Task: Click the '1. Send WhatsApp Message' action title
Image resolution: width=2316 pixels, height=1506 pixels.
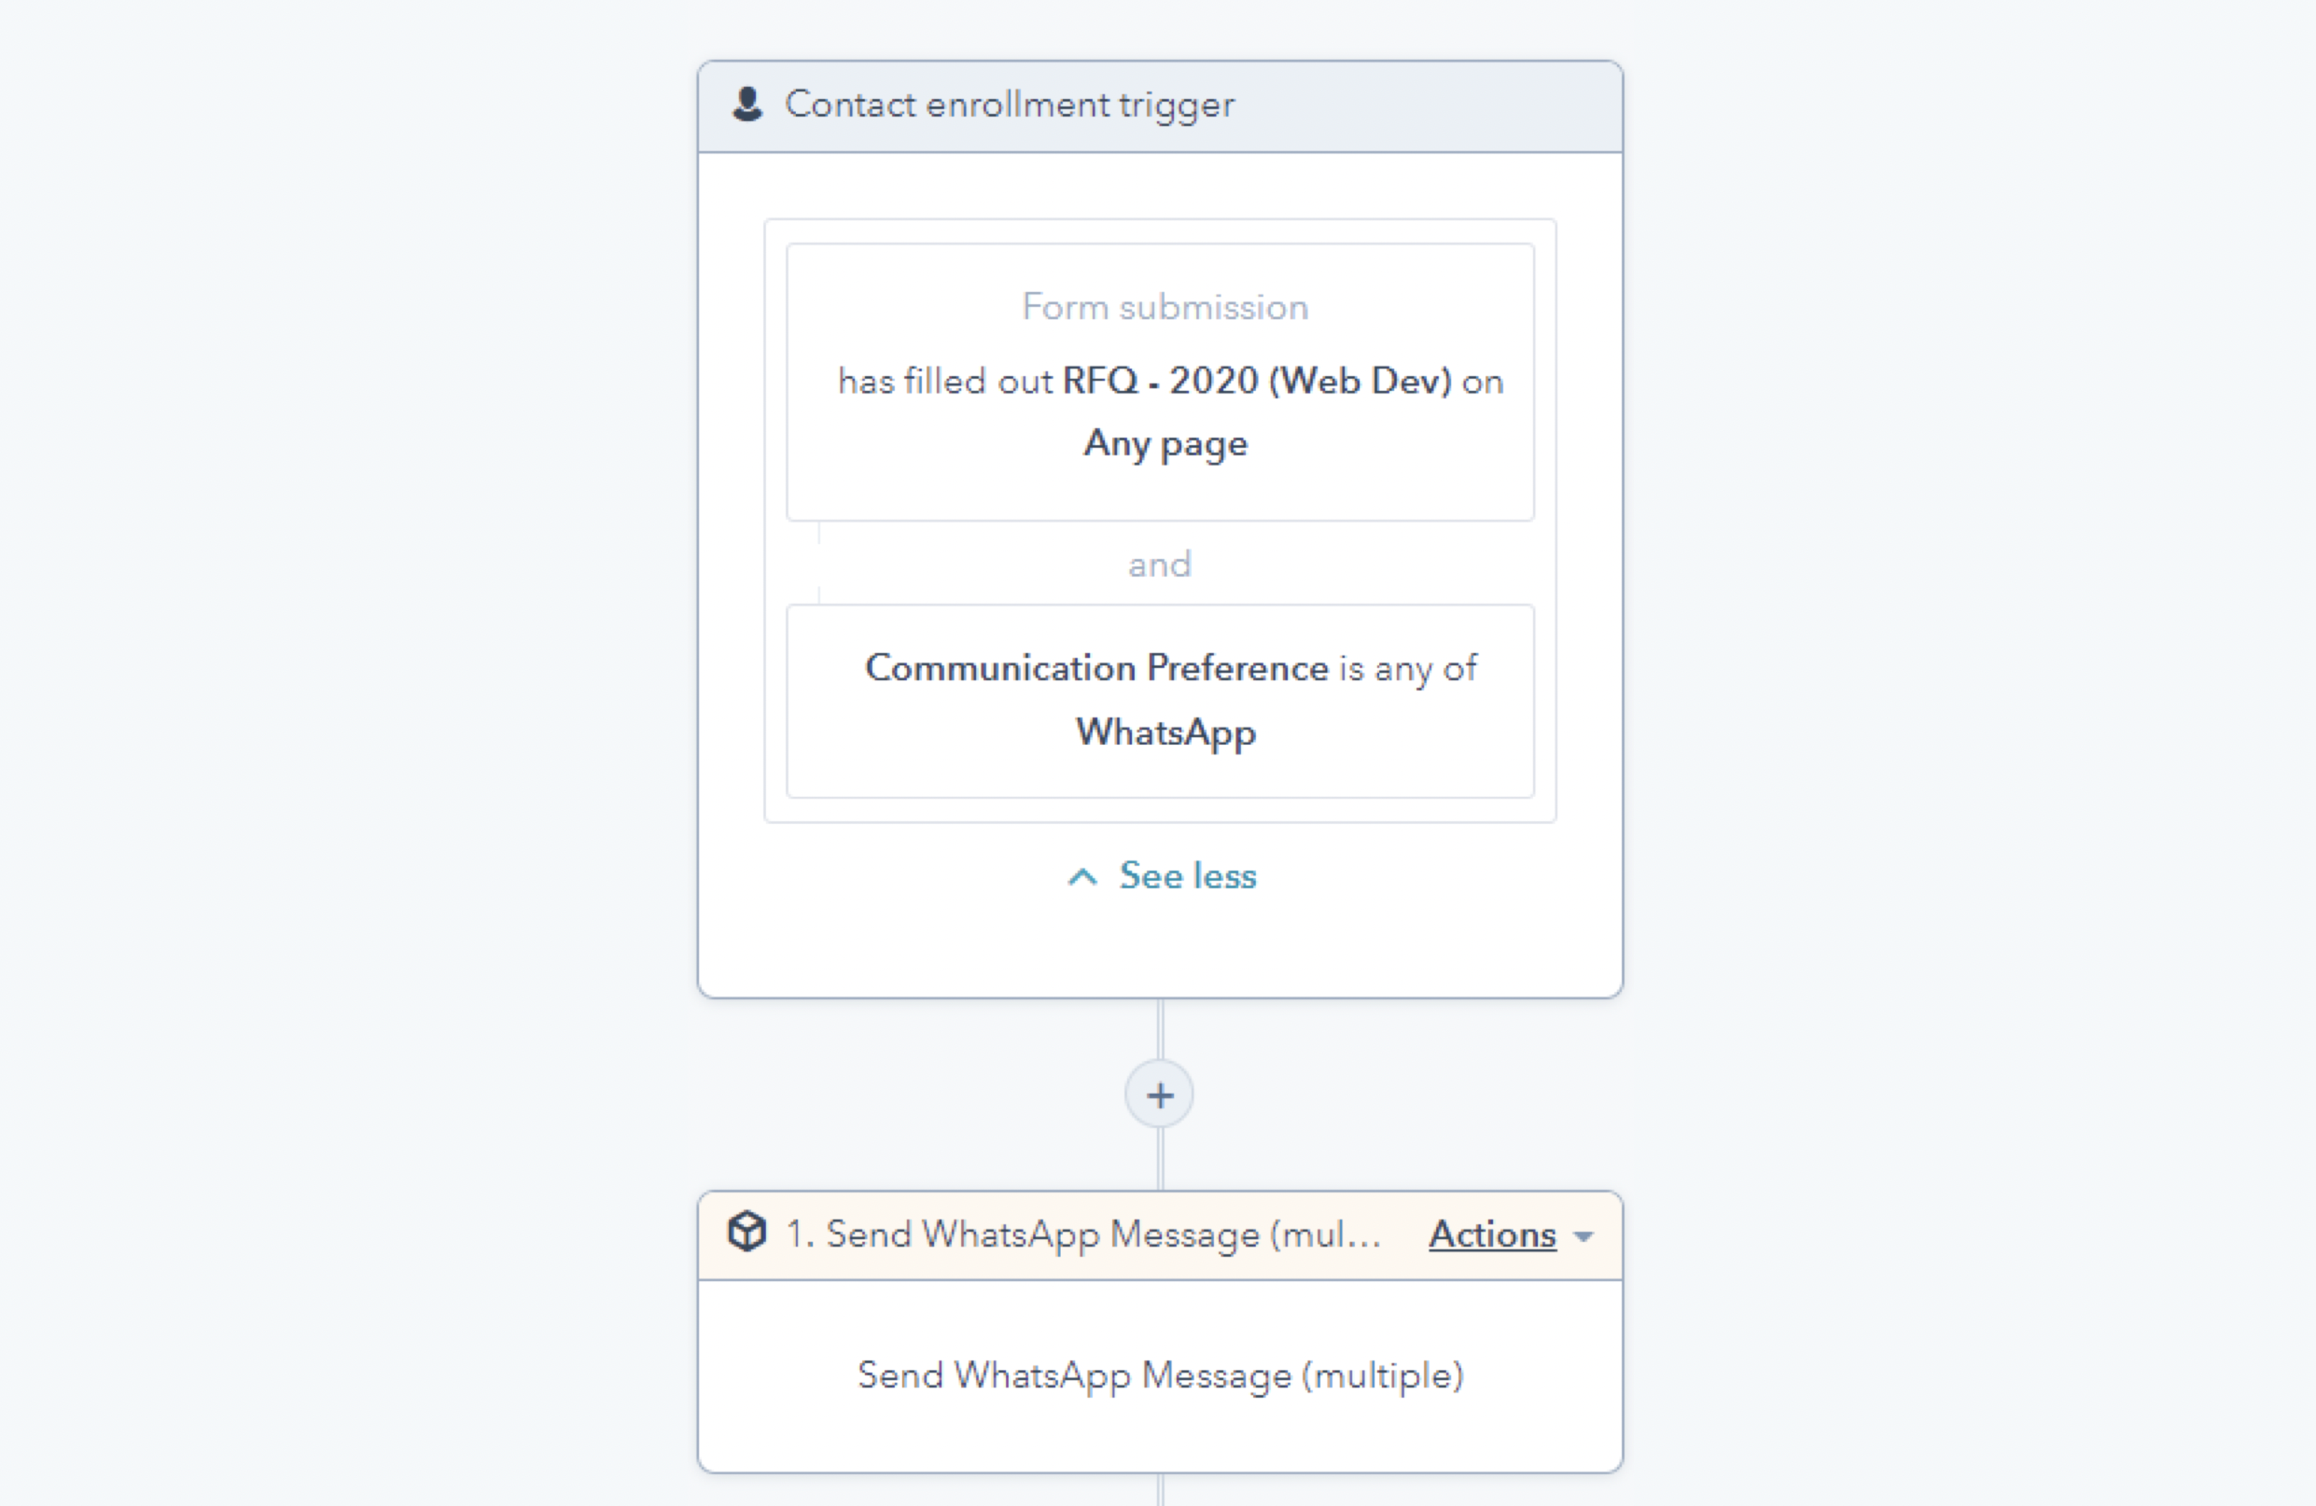Action: click(x=1083, y=1234)
